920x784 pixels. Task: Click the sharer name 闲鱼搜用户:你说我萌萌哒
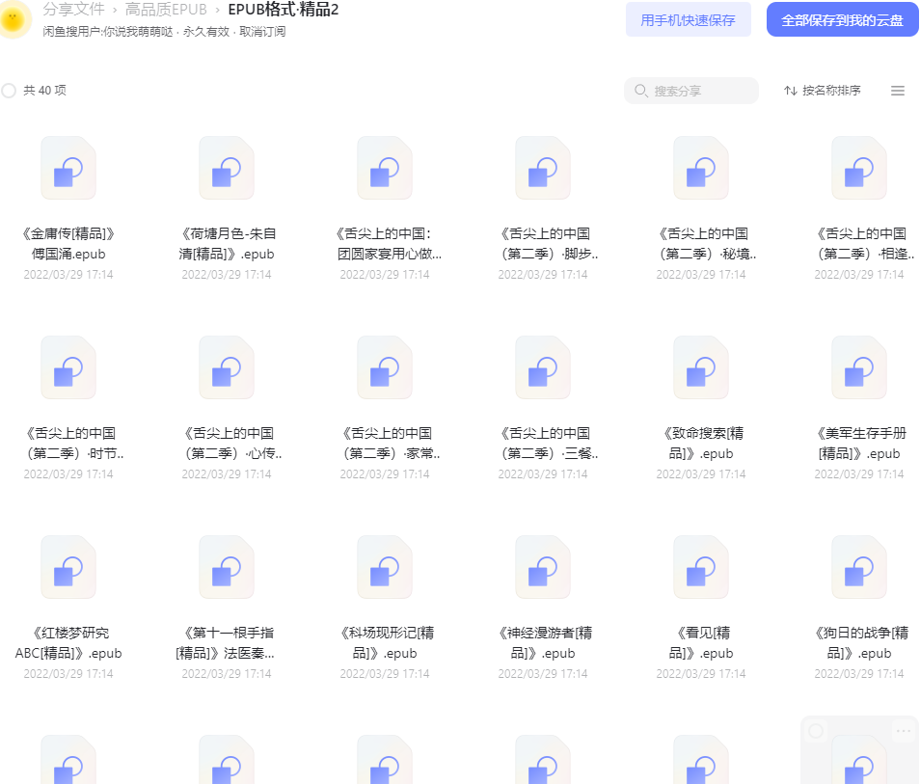[108, 32]
